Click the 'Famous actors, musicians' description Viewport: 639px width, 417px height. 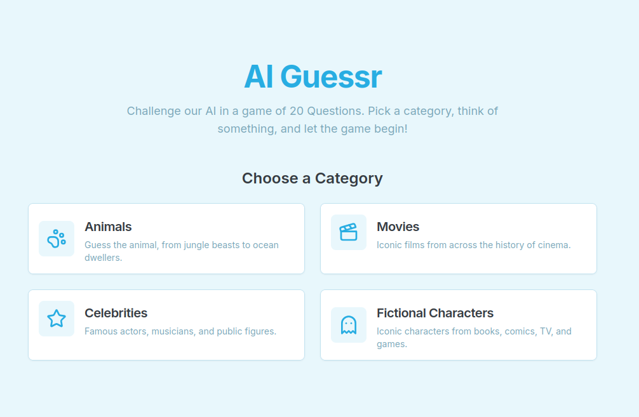coord(180,331)
